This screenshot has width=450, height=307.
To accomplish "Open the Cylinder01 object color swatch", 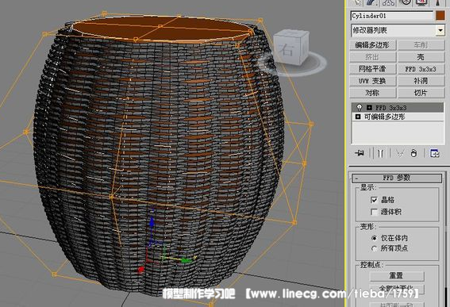I will [440, 16].
